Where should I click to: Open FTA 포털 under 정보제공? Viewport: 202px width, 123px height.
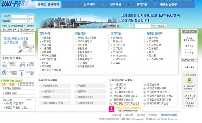[82, 63]
